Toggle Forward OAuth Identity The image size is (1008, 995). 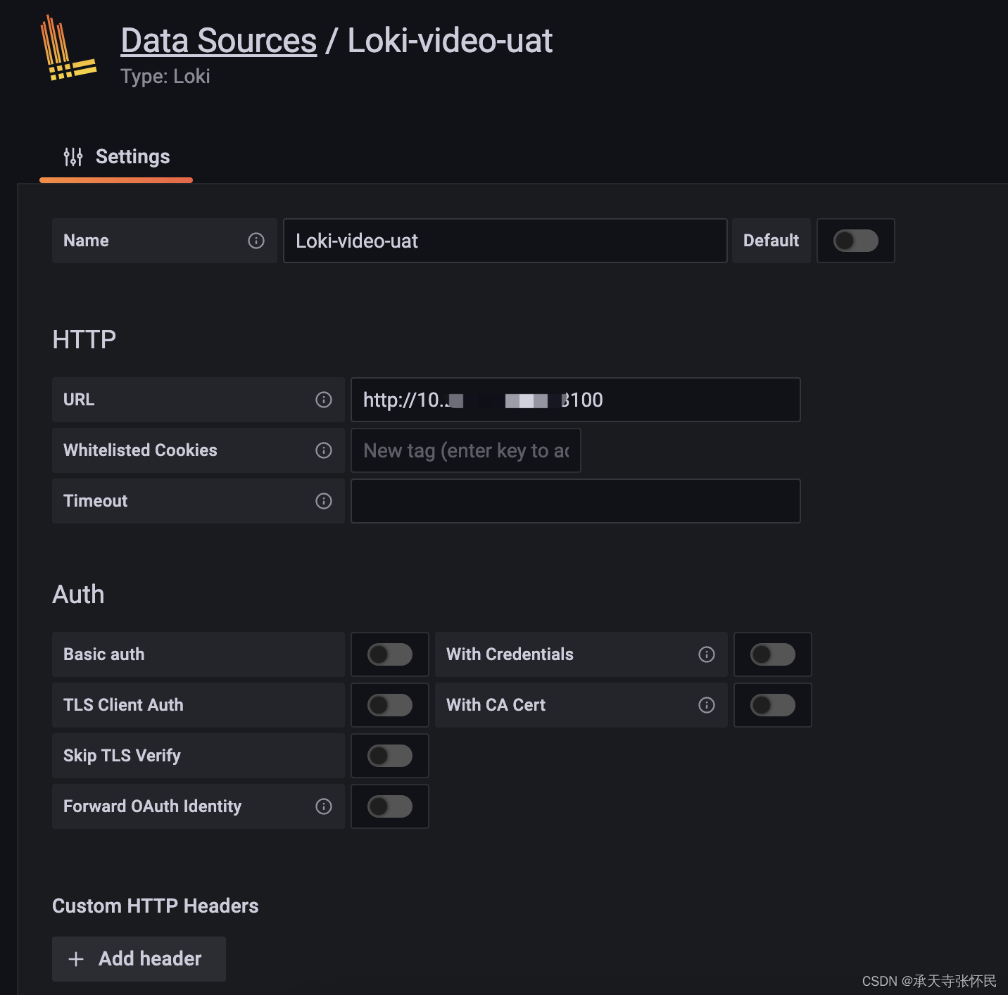click(389, 806)
